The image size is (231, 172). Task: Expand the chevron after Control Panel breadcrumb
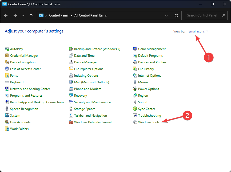pyautogui.click(x=71, y=16)
